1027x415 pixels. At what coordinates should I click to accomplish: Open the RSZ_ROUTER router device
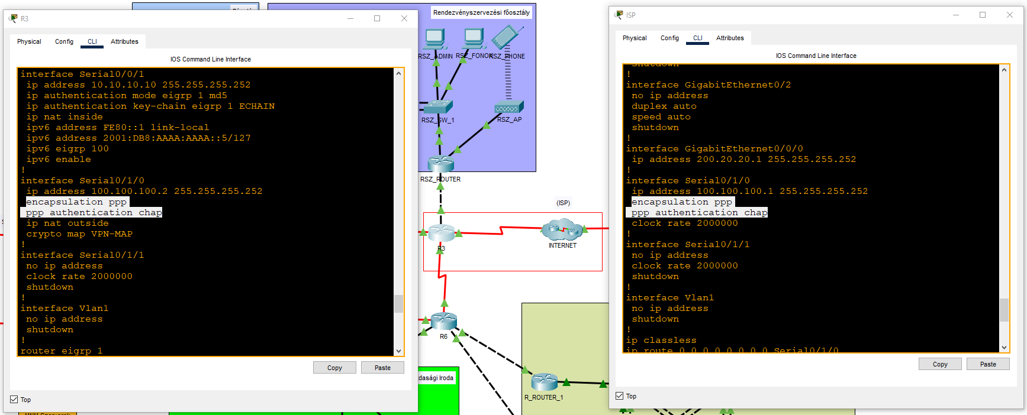click(x=441, y=164)
